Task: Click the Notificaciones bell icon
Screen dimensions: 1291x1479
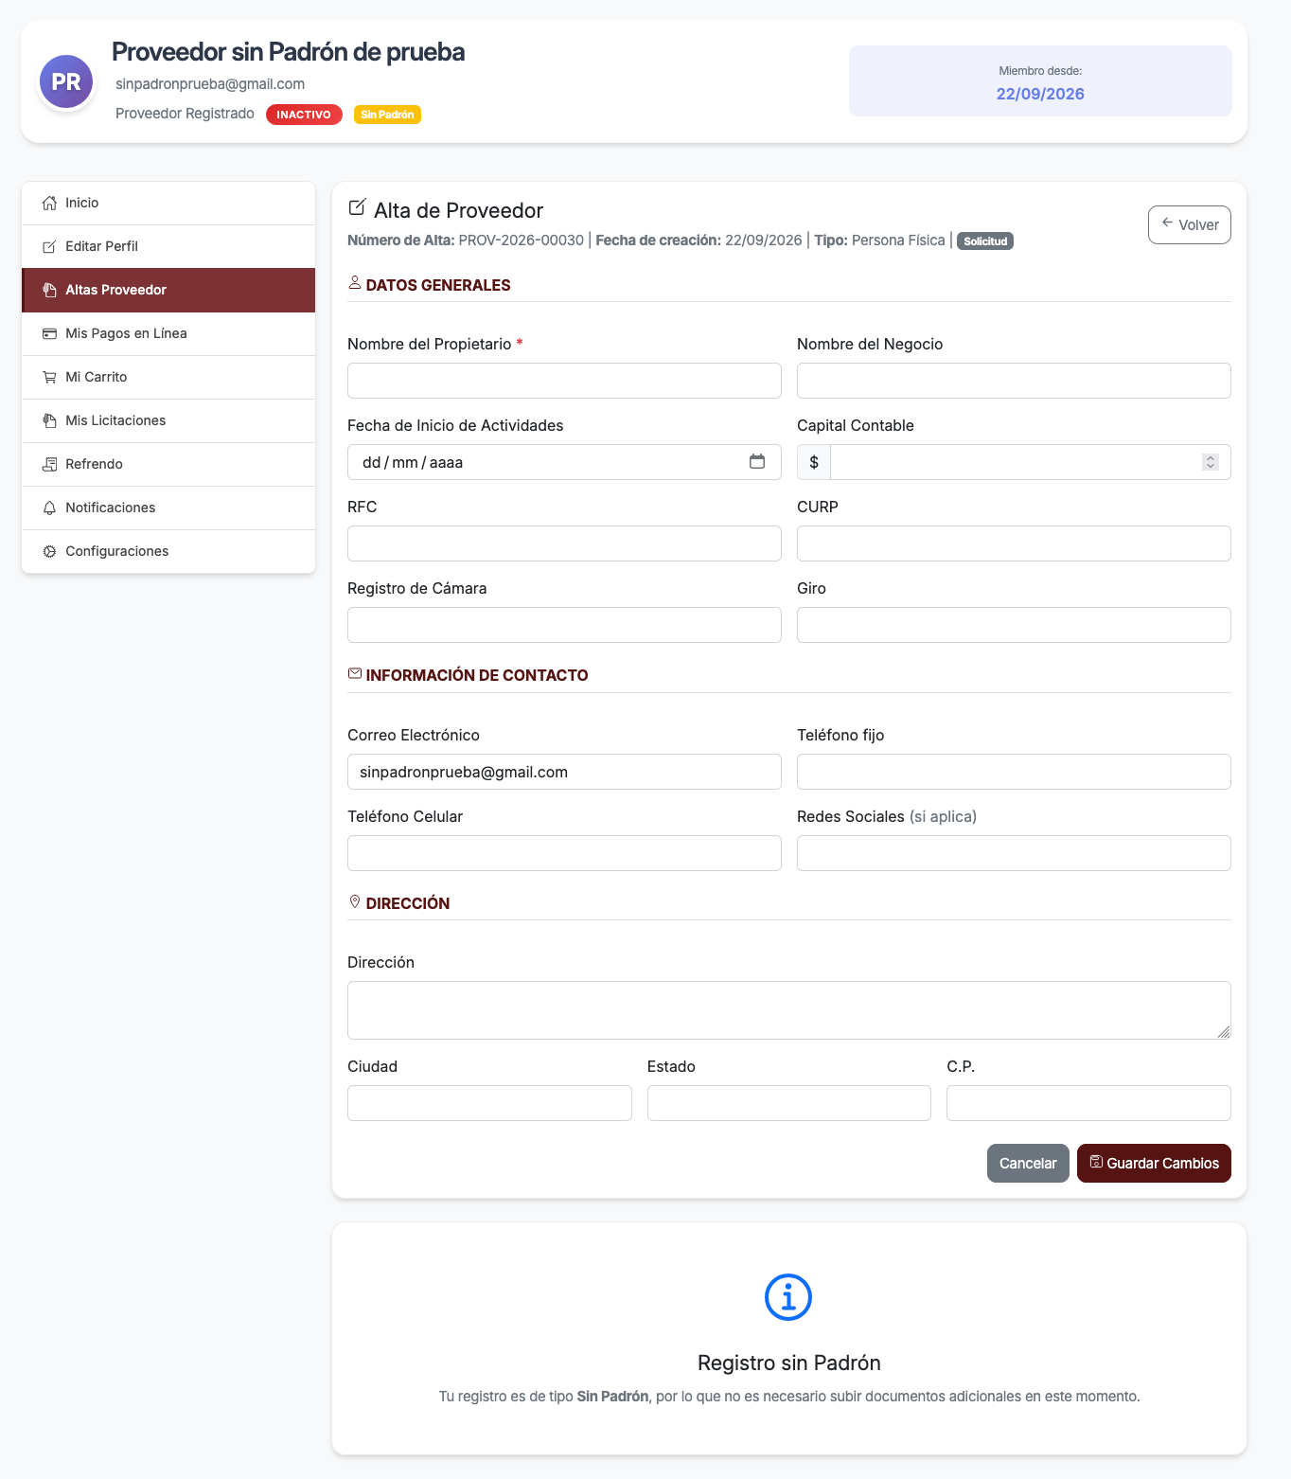Action: click(49, 508)
